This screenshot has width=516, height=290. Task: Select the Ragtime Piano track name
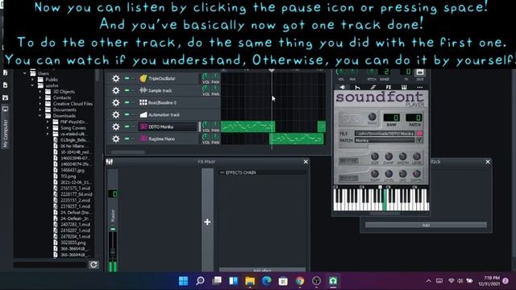coord(161,139)
